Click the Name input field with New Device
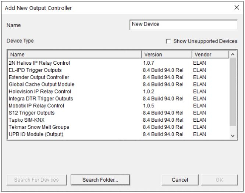245x193 pixels. (x=184, y=25)
